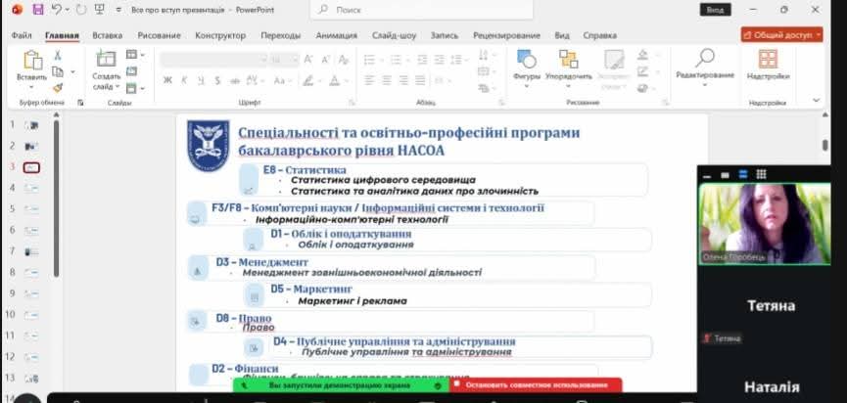Toggle italic К formatting
This screenshot has width=847, height=403.
click(183, 80)
